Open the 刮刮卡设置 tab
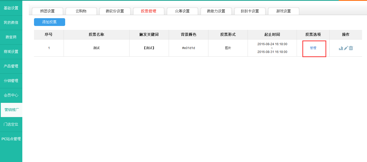Screen dimensions: 367x162 click(250, 11)
